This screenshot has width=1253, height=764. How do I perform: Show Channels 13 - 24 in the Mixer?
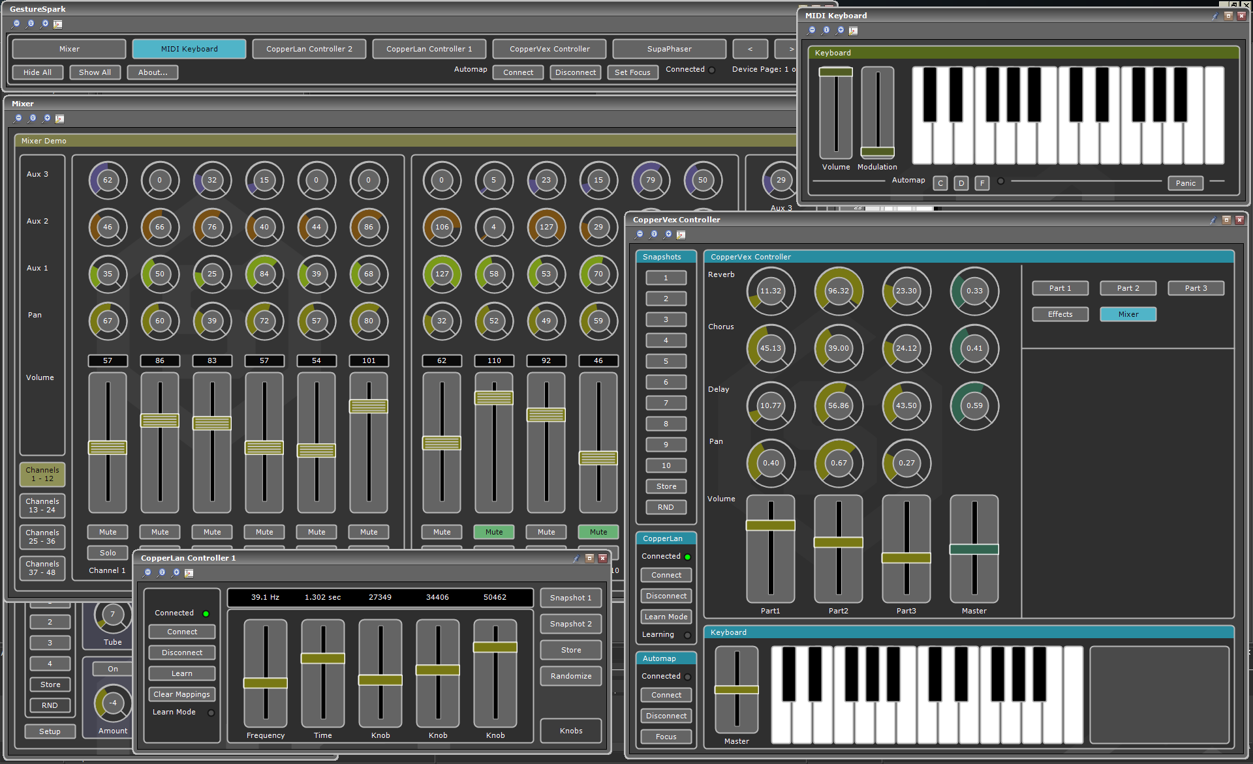(42, 505)
